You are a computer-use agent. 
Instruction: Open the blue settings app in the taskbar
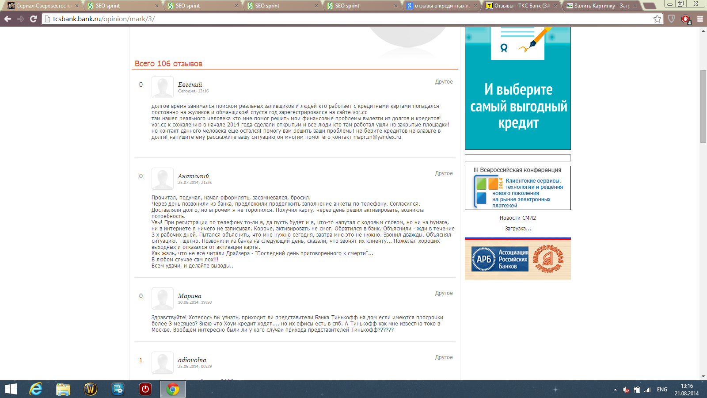[118, 389]
